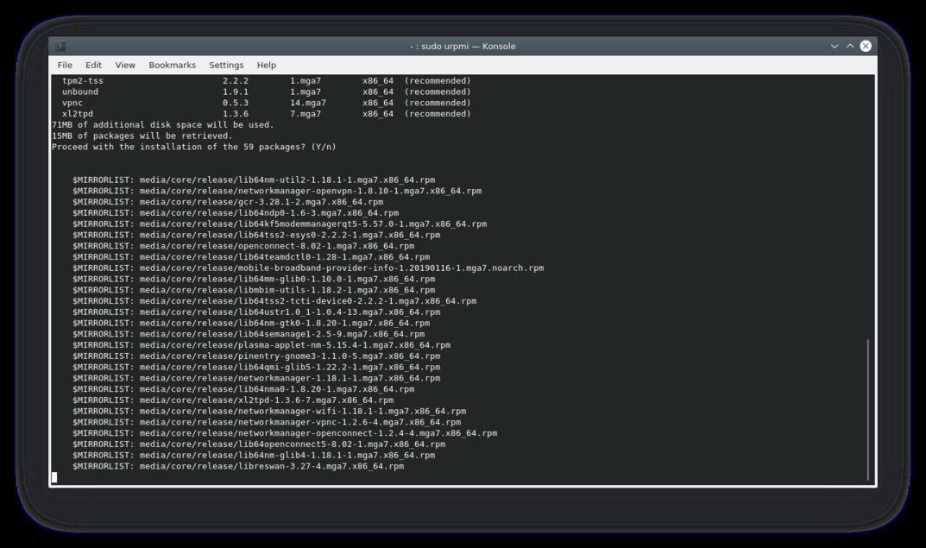The width and height of the screenshot is (926, 548).
Task: Click the lib64nma0-1.8.20 rpm line
Action: [x=243, y=390]
